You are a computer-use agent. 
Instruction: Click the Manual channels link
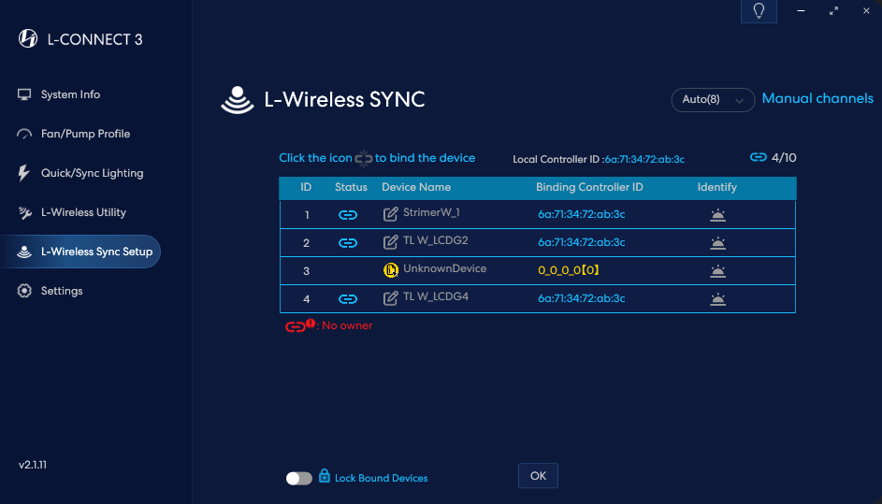coord(817,98)
